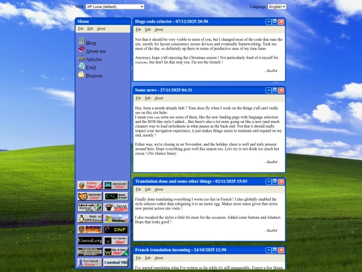Close the French translation incoming window
362x272 pixels.
pyautogui.click(x=281, y=250)
